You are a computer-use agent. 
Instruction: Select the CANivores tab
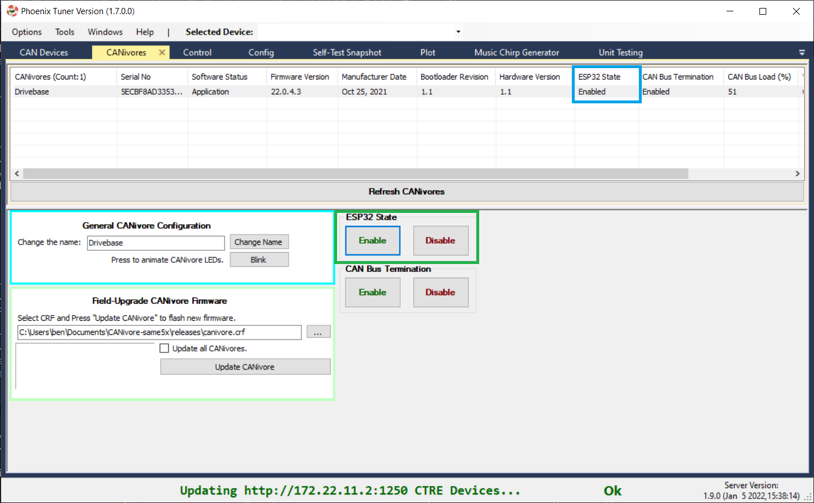pyautogui.click(x=126, y=52)
